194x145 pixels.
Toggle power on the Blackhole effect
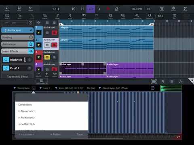click(x=6, y=60)
